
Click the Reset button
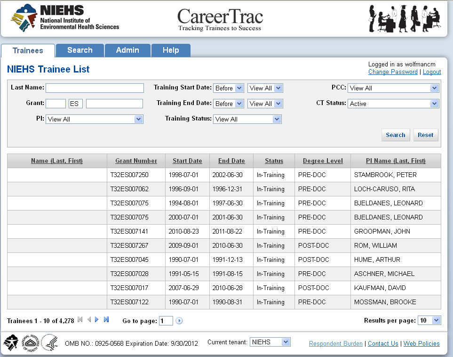click(x=425, y=135)
